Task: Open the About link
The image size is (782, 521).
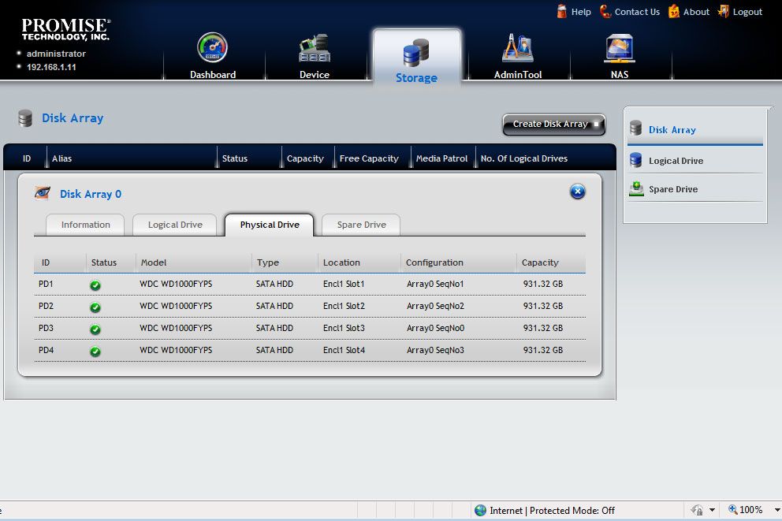Action: coord(696,12)
